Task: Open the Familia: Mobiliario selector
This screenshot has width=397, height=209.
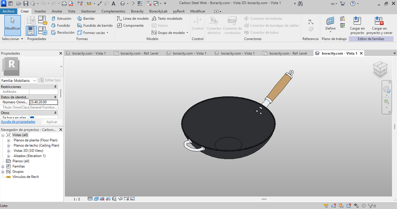Action: [19, 80]
